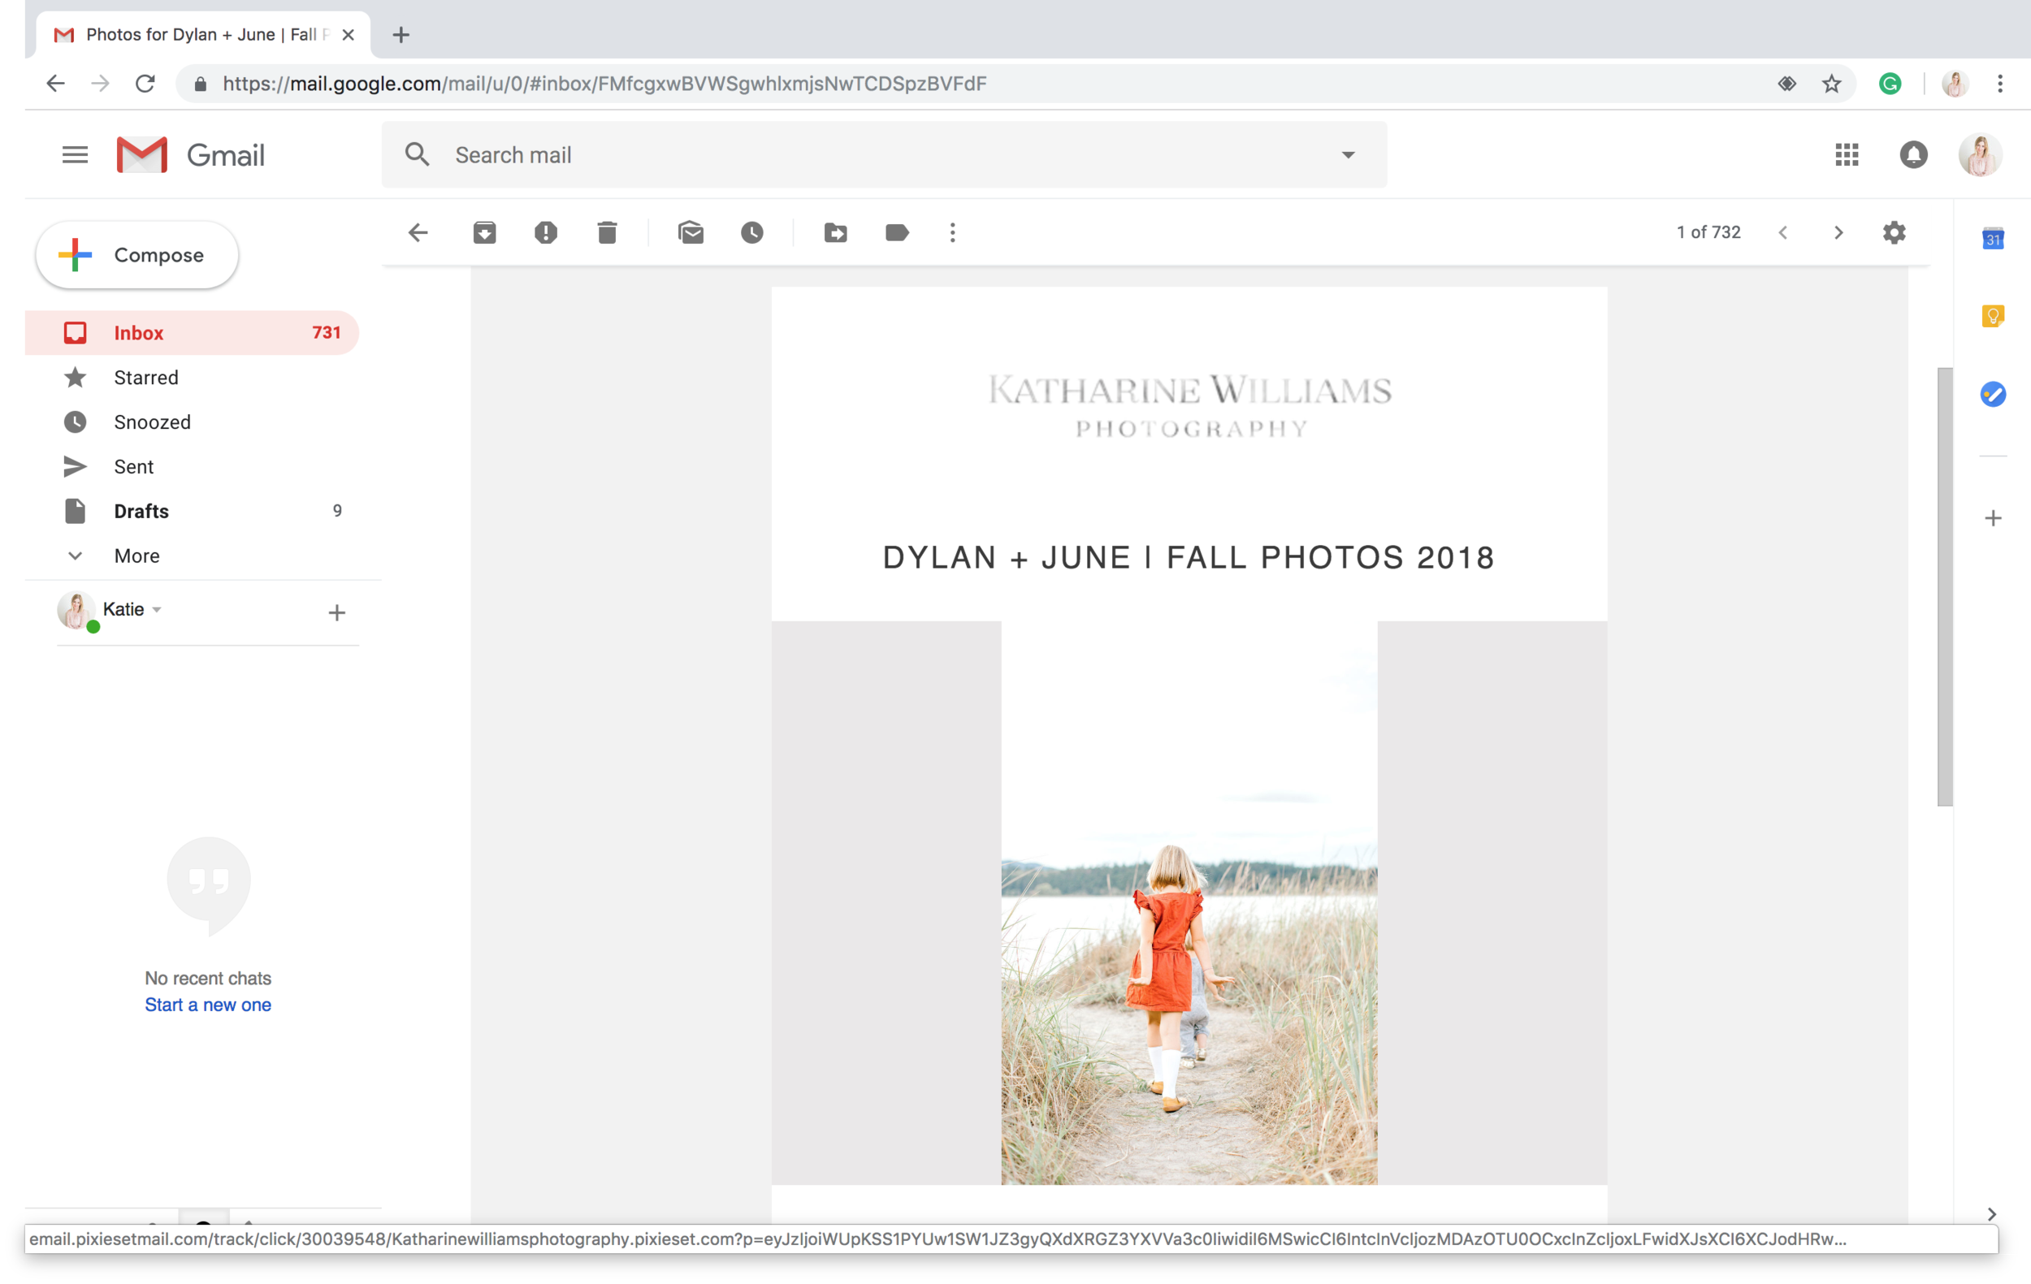The image size is (2031, 1284).
Task: Snooze this conversation
Action: click(752, 233)
